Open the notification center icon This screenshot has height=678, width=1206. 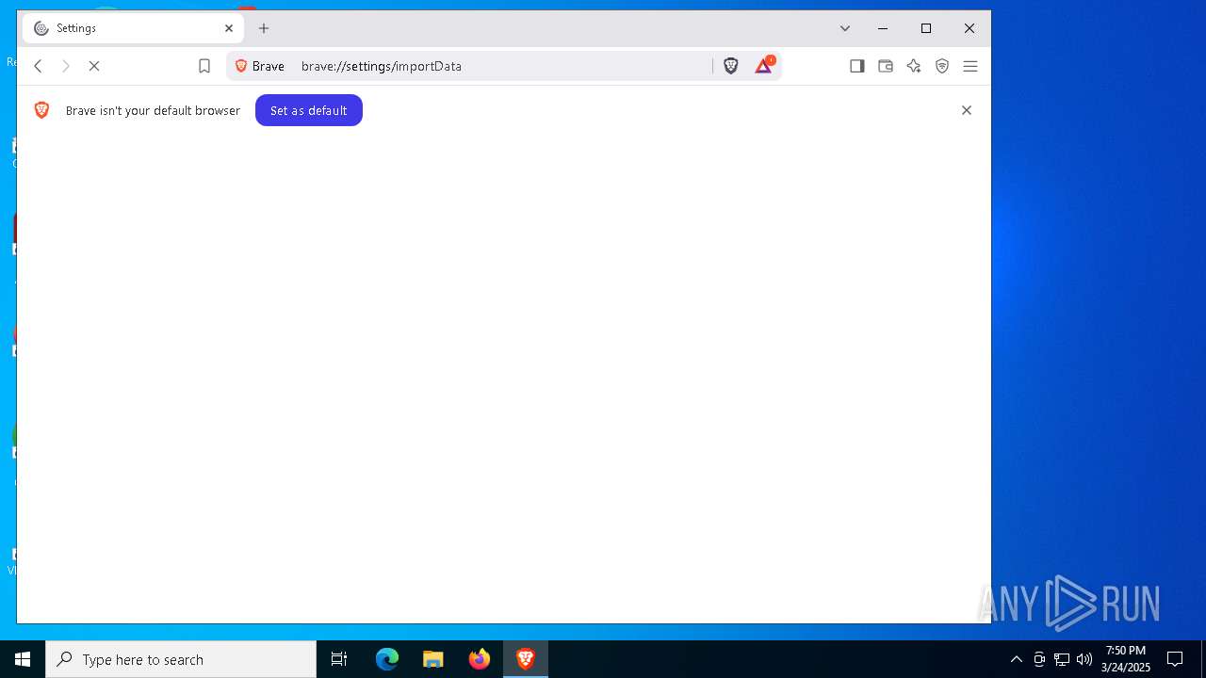1175,659
